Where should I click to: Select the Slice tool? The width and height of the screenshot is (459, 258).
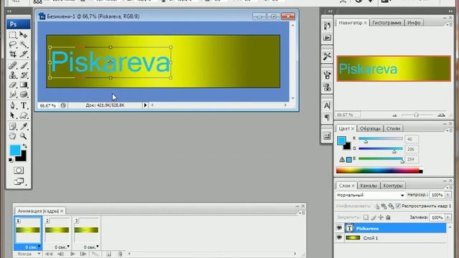click(x=24, y=54)
